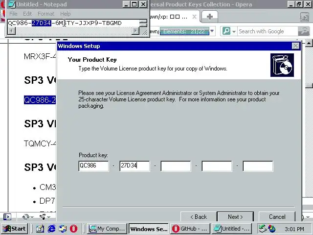Open Notepad Edit menu

pos(27,14)
